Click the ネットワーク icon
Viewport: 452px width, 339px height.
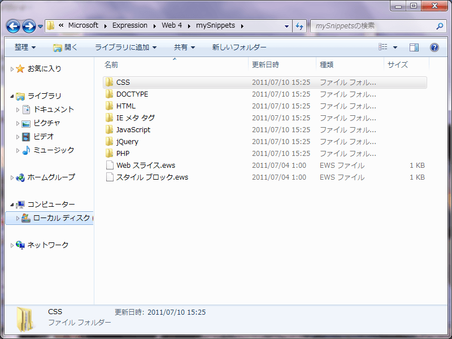tap(20, 245)
